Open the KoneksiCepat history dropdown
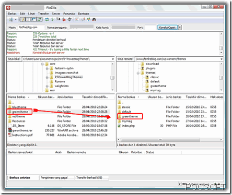The width and height of the screenshot is (232, 195). click(x=180, y=28)
